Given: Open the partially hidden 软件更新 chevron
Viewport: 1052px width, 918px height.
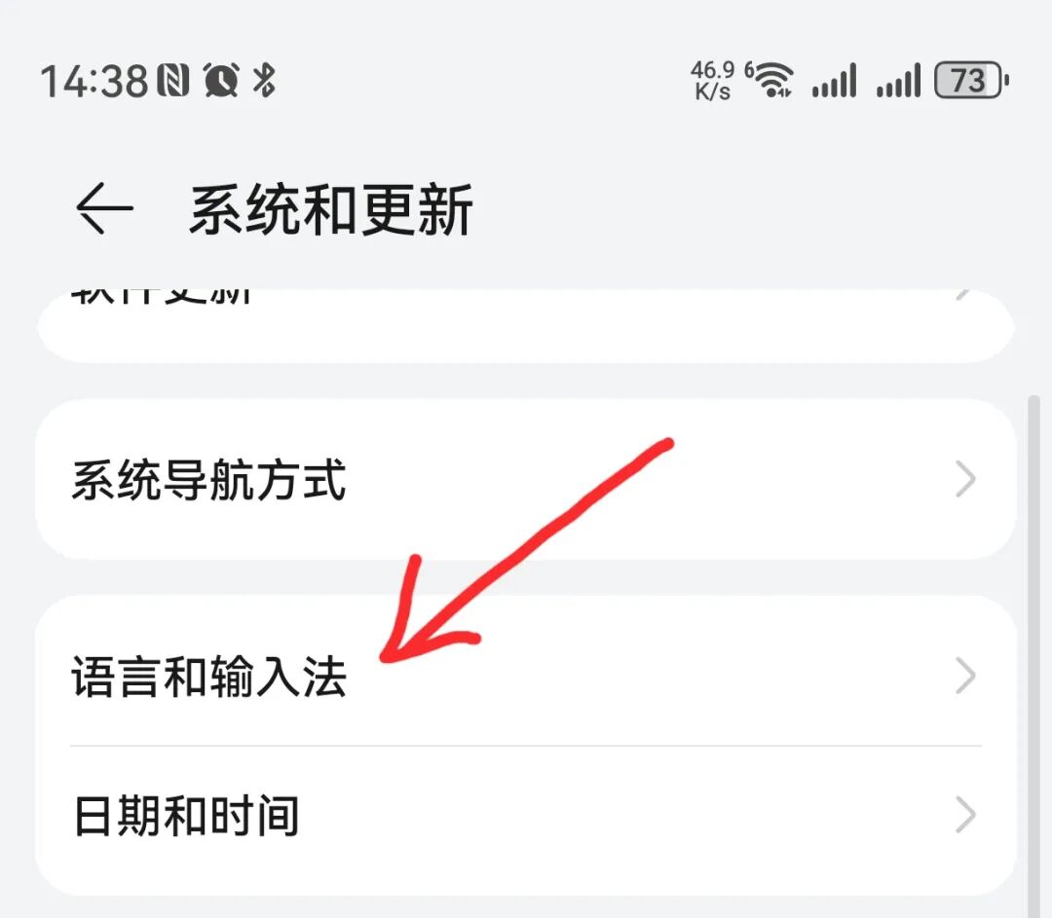Looking at the screenshot, I should tap(963, 295).
